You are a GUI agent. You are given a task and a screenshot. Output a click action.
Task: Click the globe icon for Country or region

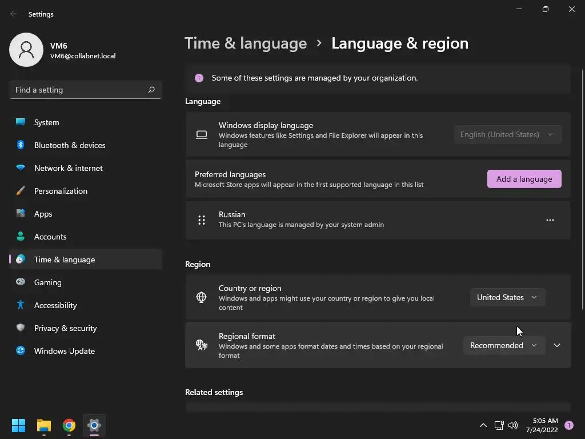tap(202, 297)
